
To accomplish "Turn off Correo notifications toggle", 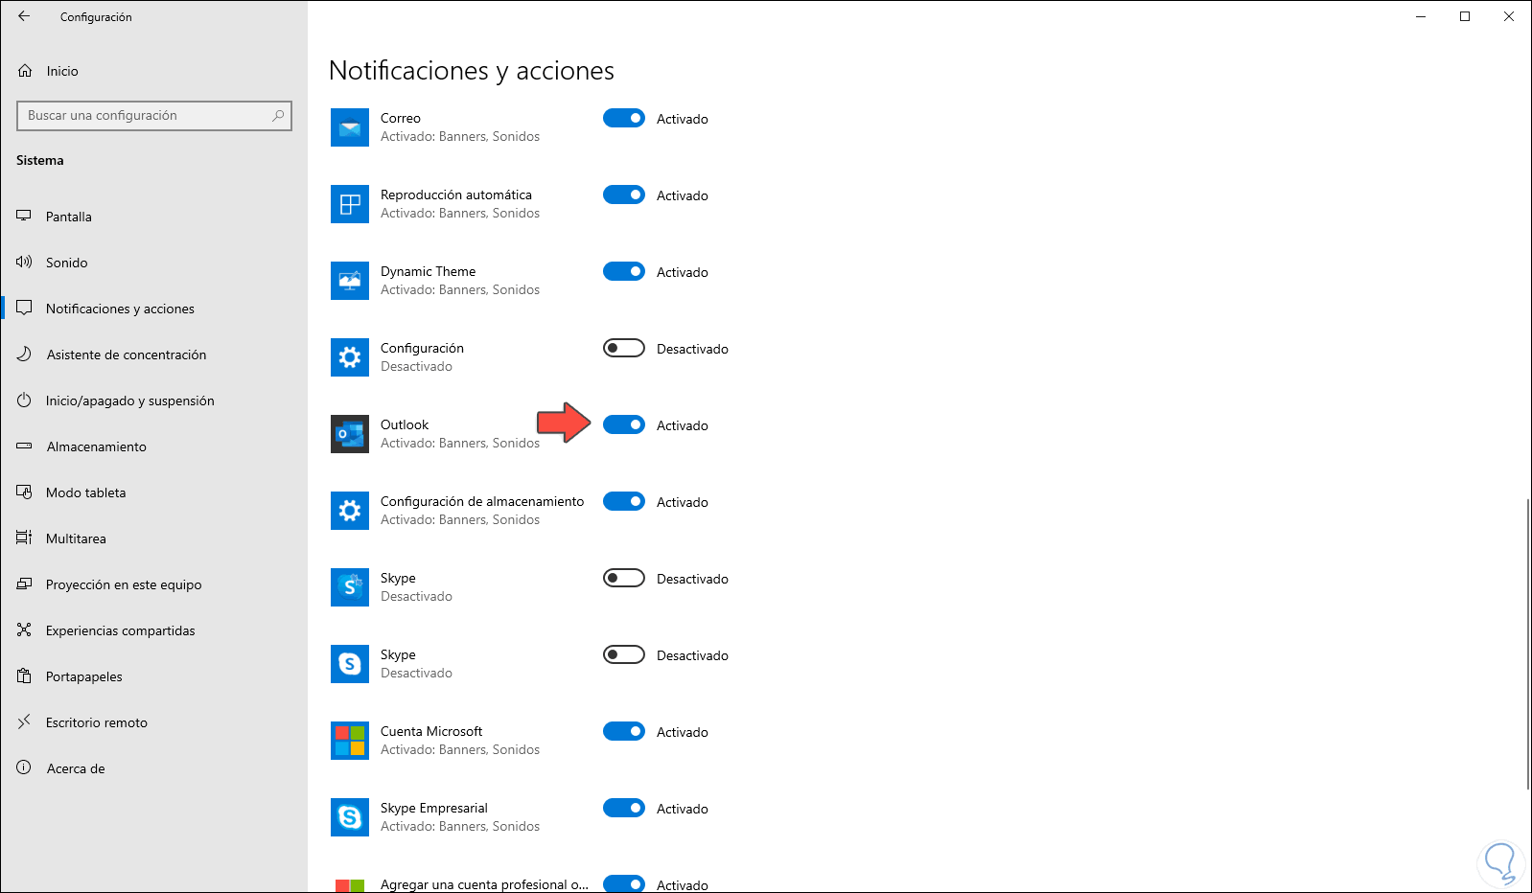I will point(624,118).
